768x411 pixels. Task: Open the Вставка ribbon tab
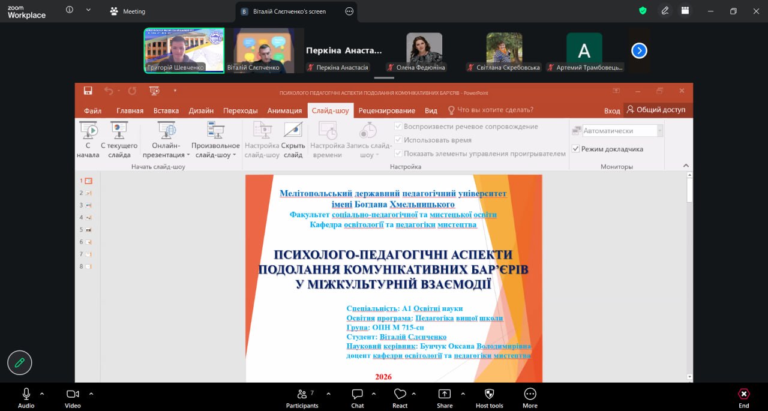point(166,110)
